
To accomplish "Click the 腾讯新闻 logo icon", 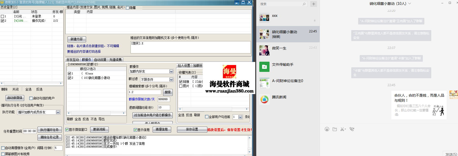I will pos(264,99).
